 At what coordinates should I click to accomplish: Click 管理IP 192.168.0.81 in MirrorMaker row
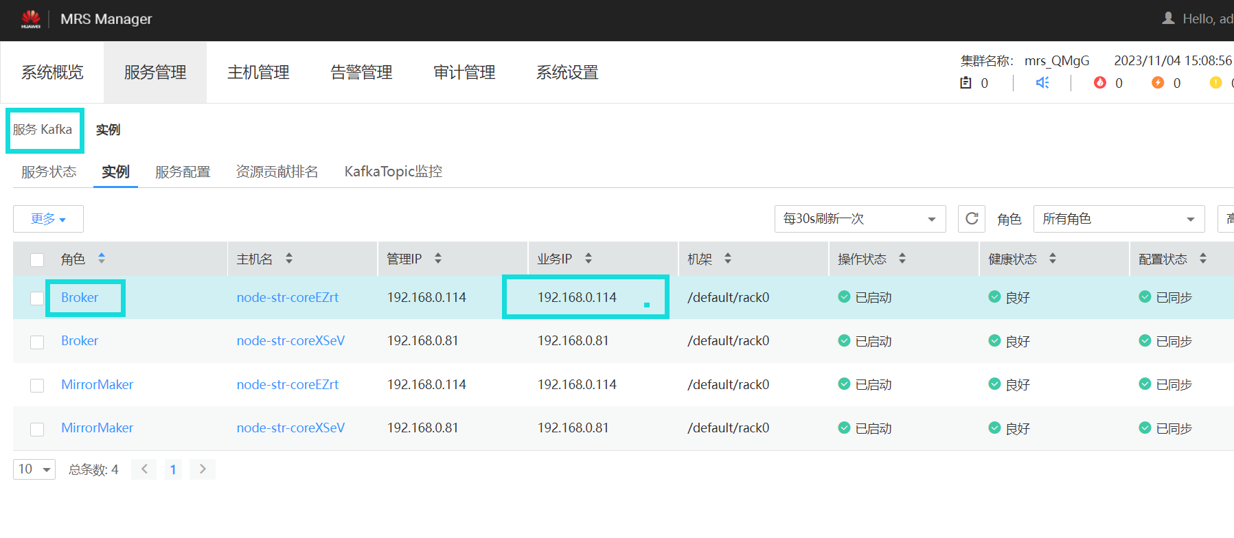(422, 428)
